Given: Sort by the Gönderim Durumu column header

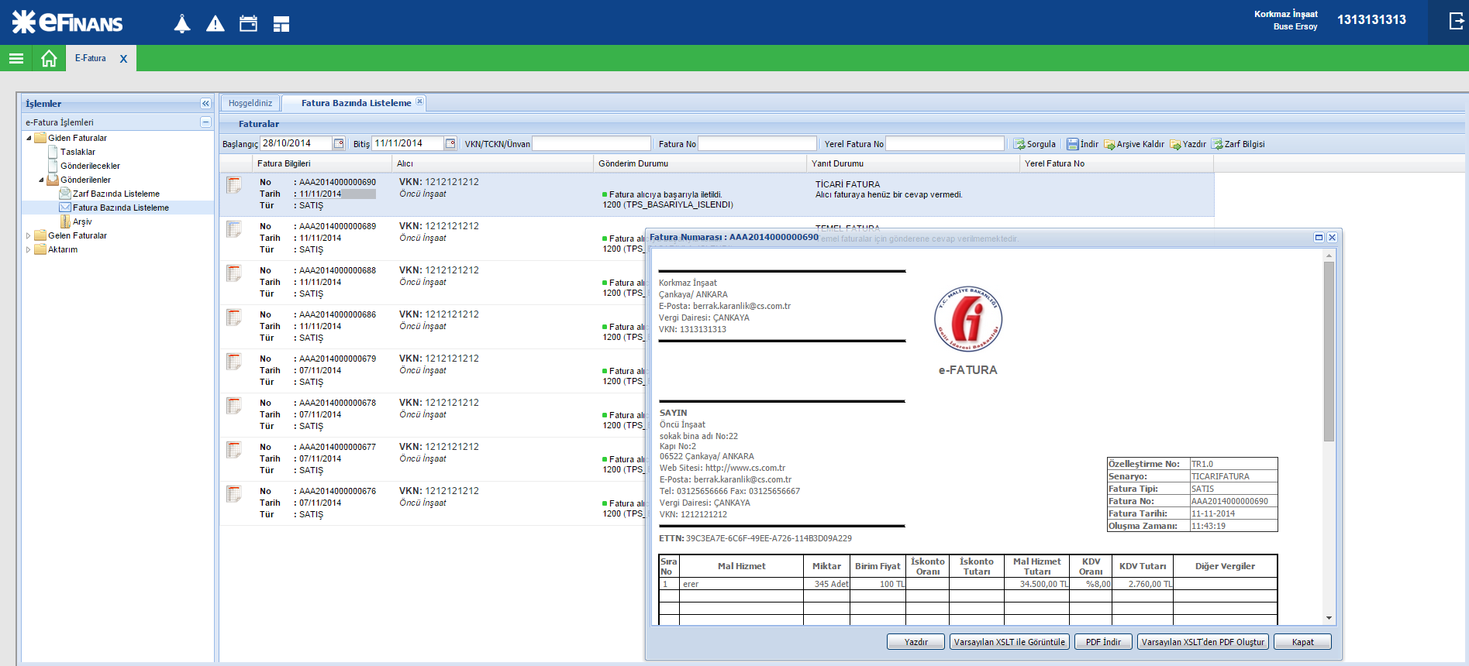Looking at the screenshot, I should click(x=700, y=163).
